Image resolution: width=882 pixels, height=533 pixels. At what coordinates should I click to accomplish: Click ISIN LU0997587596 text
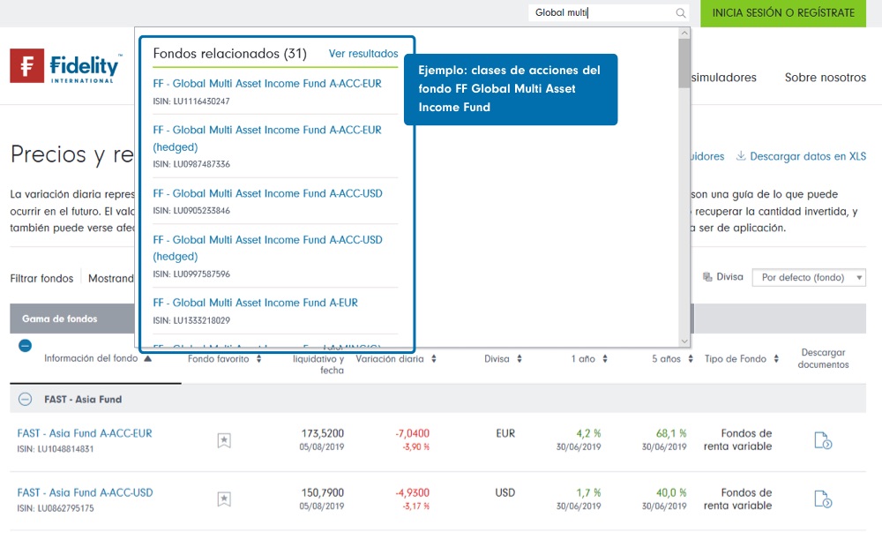[x=191, y=274]
